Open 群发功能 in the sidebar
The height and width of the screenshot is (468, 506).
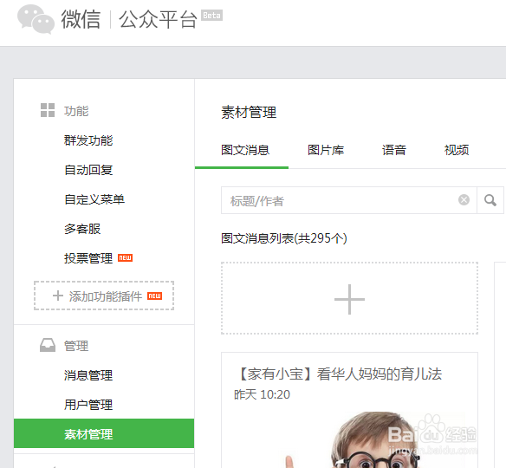[x=88, y=140]
